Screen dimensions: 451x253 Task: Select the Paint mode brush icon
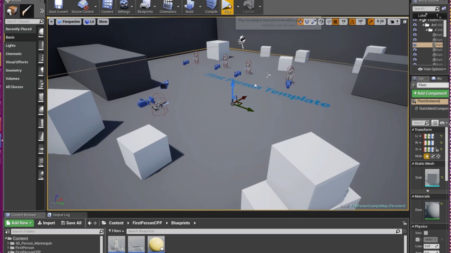(27, 11)
